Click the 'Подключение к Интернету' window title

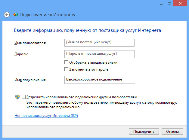click(x=47, y=15)
